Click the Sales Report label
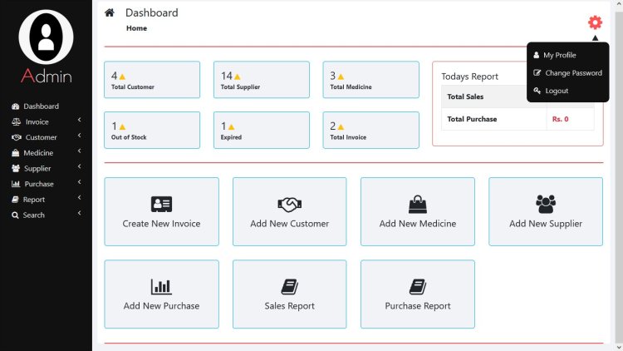 click(x=290, y=306)
